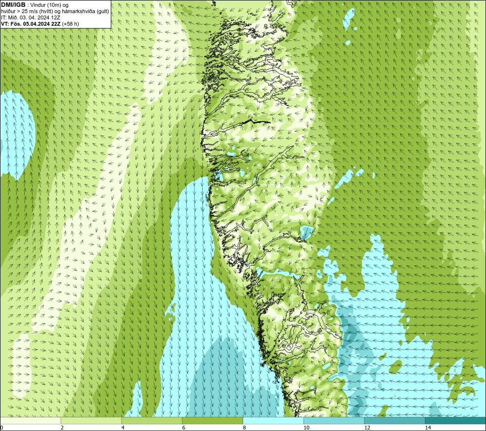Click the '4' scale label
486x431 pixels.
123,428
